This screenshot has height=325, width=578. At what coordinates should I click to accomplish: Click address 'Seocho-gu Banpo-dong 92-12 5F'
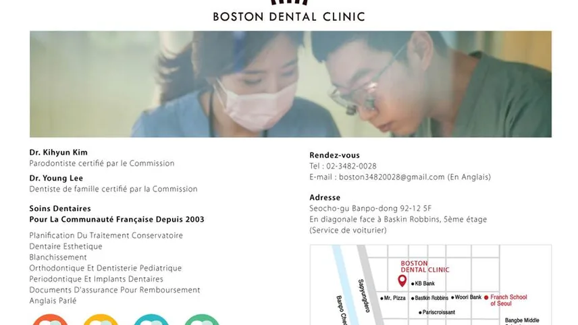(371, 209)
